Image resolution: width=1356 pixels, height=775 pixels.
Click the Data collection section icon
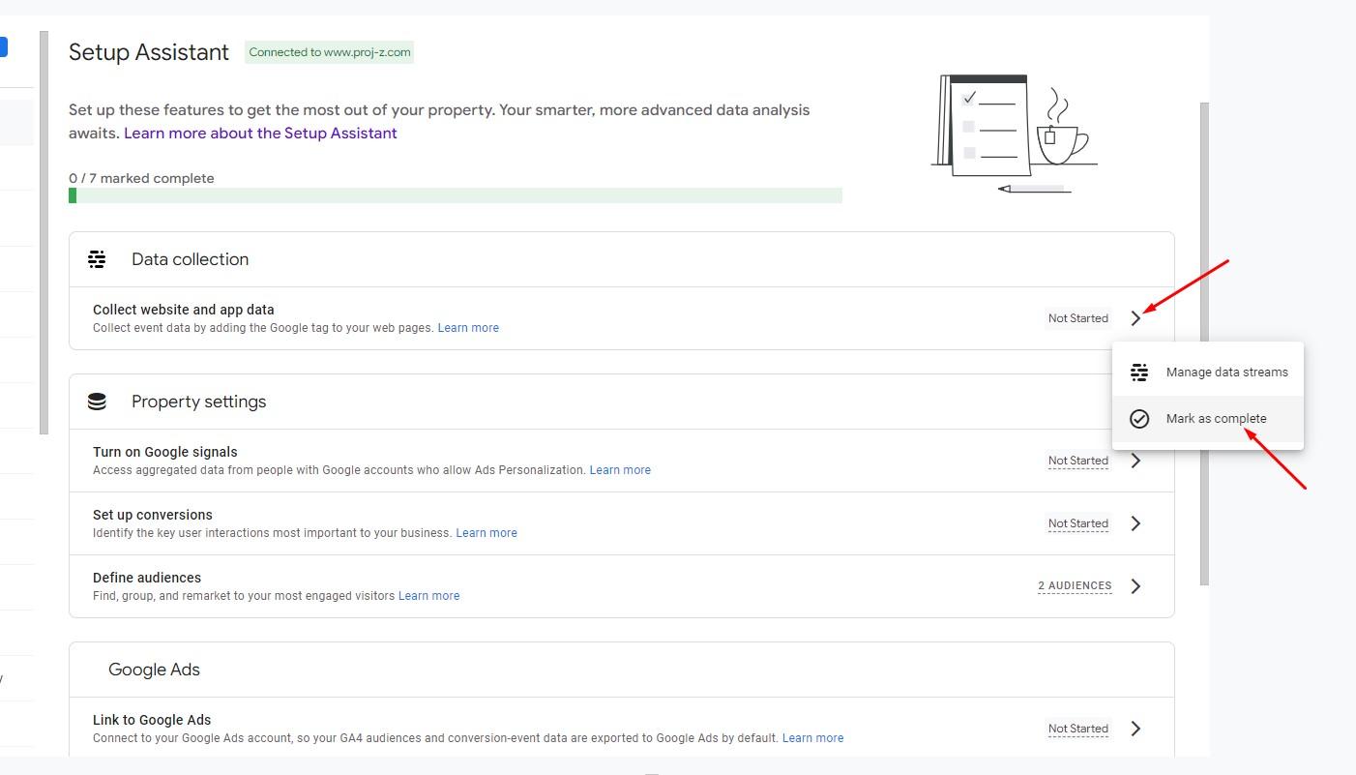pos(97,259)
